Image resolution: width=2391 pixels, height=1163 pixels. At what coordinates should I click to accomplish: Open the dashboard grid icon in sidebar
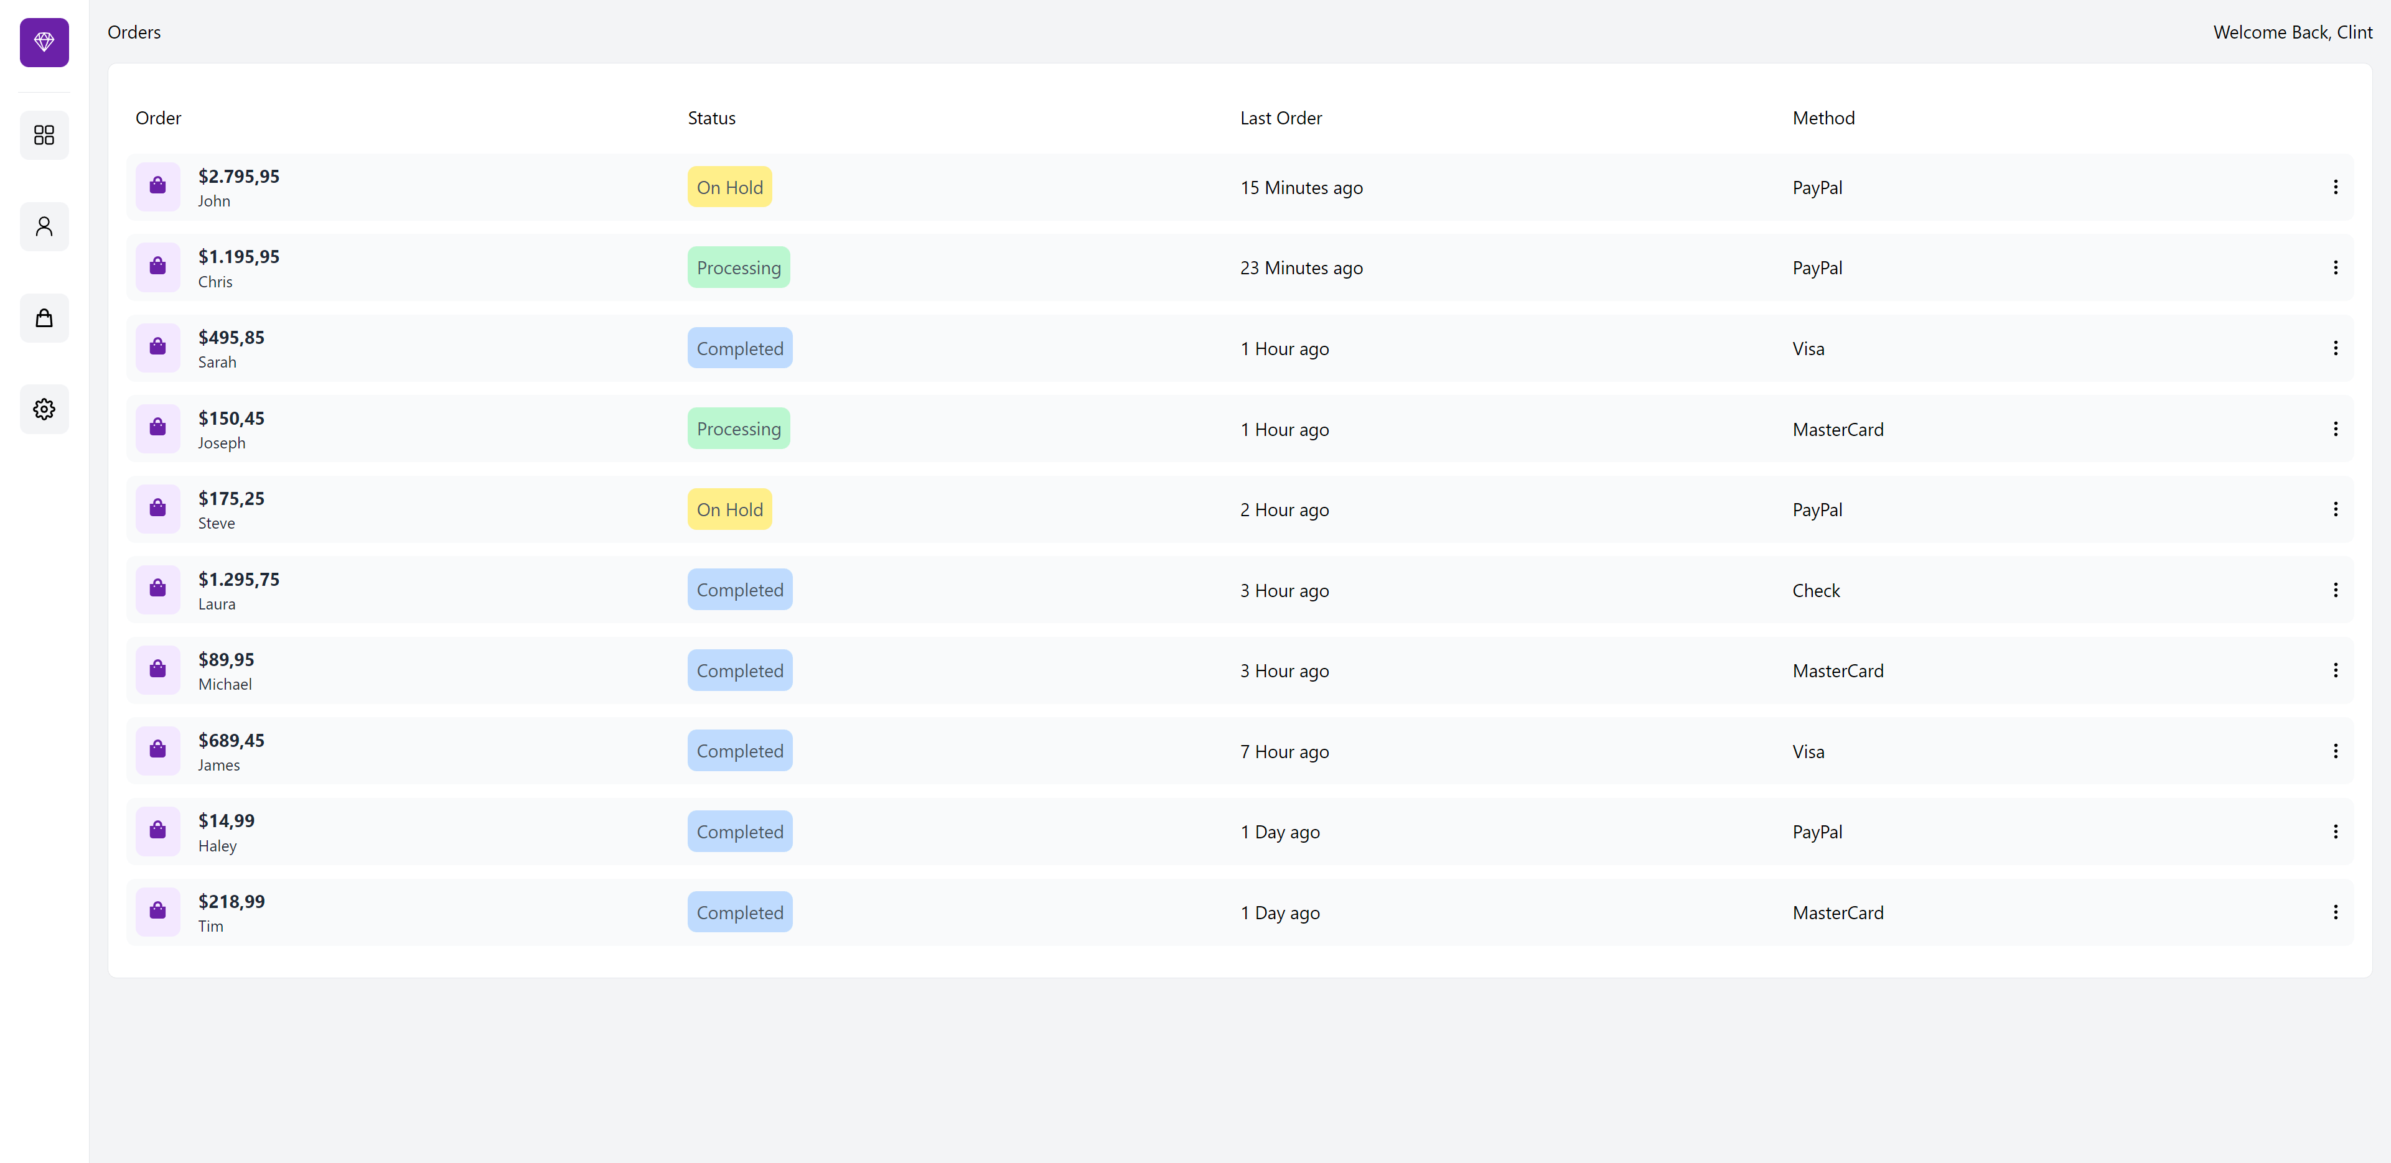tap(44, 136)
